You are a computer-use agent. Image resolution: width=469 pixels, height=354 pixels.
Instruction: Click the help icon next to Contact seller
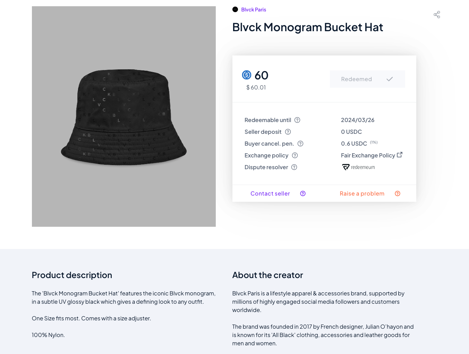pyautogui.click(x=303, y=193)
